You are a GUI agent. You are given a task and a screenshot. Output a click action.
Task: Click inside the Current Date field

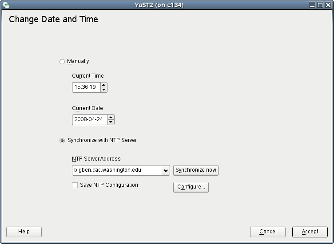[89, 120]
